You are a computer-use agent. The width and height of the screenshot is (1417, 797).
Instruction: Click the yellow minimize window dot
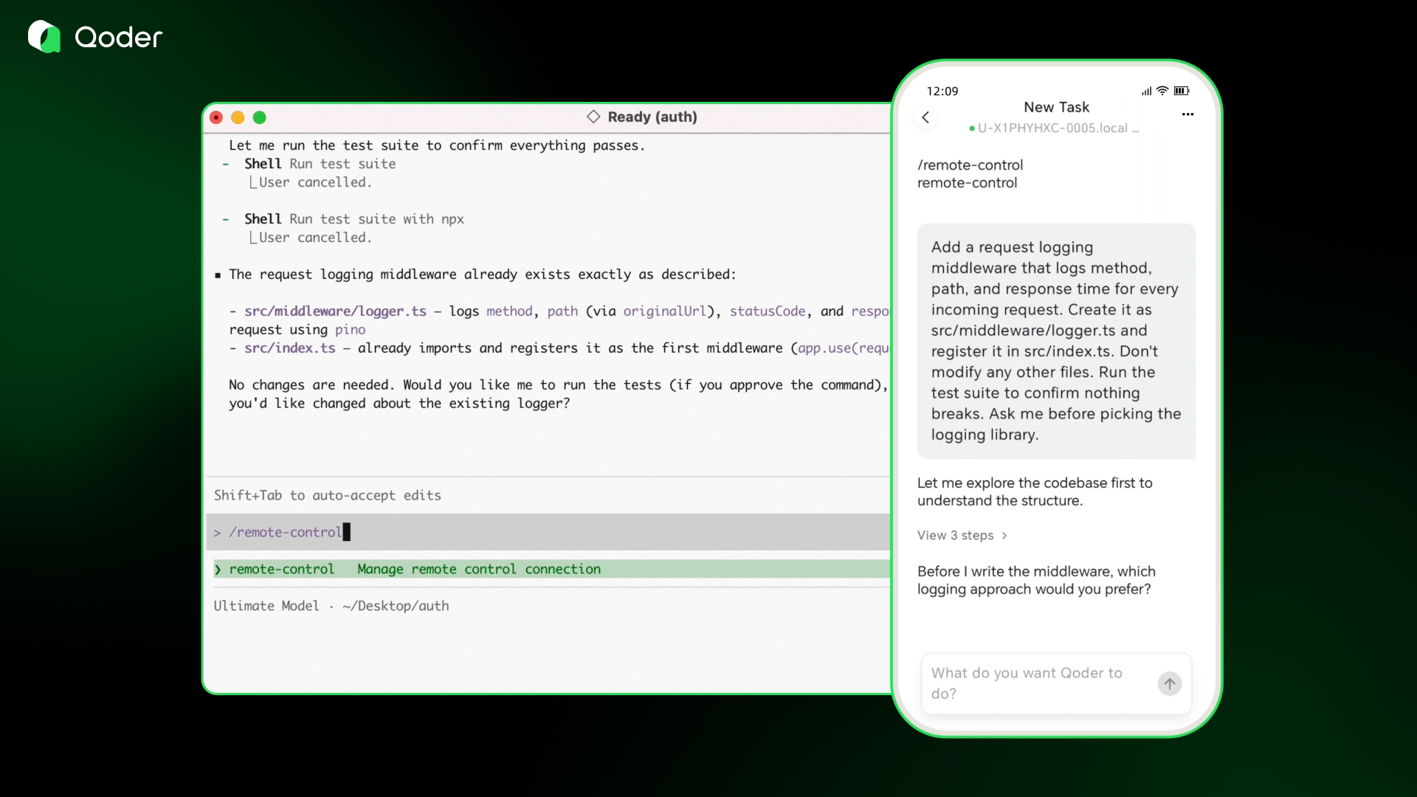point(238,117)
